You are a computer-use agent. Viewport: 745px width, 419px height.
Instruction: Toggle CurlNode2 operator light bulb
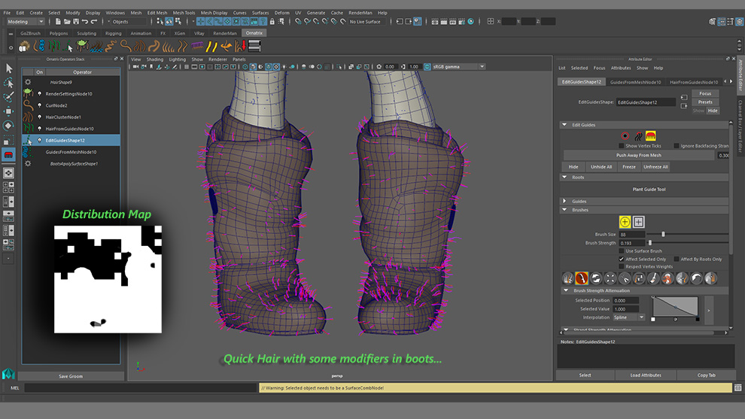click(x=39, y=105)
